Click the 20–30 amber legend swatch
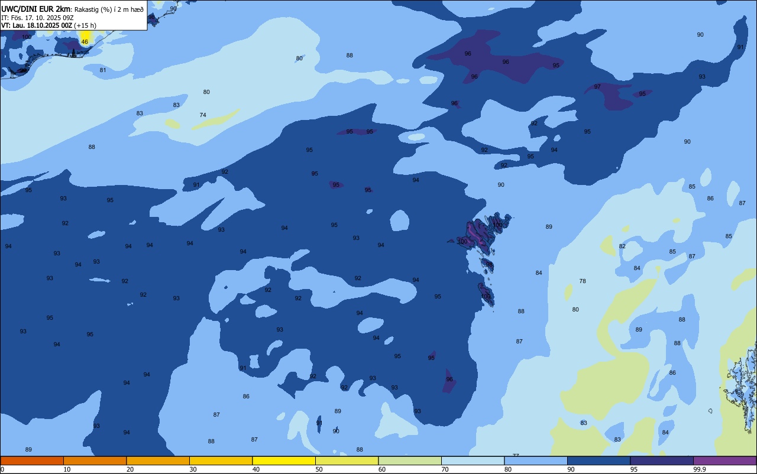 pyautogui.click(x=158, y=460)
